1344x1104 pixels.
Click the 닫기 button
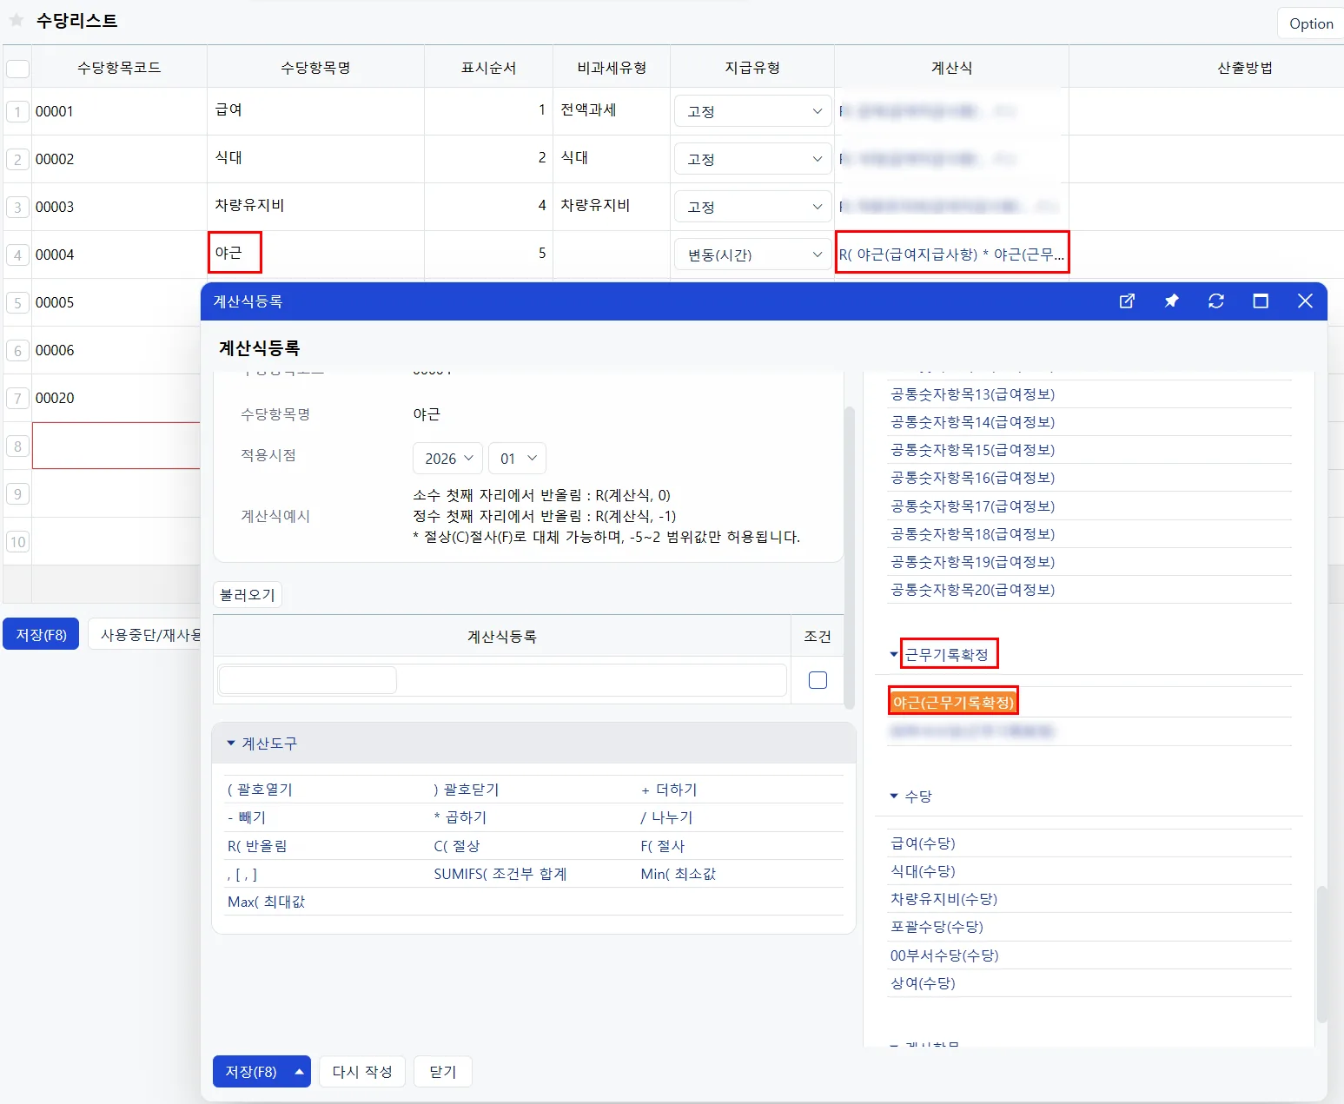(443, 1072)
